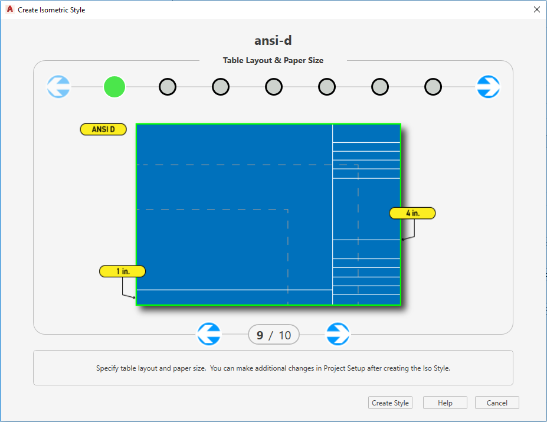The width and height of the screenshot is (547, 422).
Task: Click the Table Layout & Paper Size heading
Action: point(273,60)
